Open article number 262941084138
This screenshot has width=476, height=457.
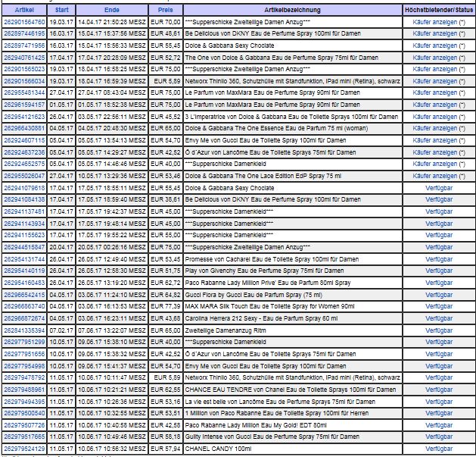pyautogui.click(x=24, y=199)
